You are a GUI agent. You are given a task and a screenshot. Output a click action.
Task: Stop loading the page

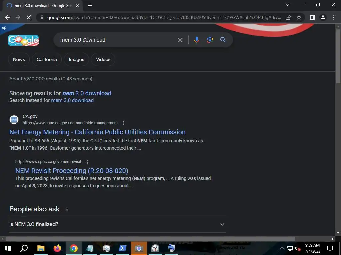[29, 17]
